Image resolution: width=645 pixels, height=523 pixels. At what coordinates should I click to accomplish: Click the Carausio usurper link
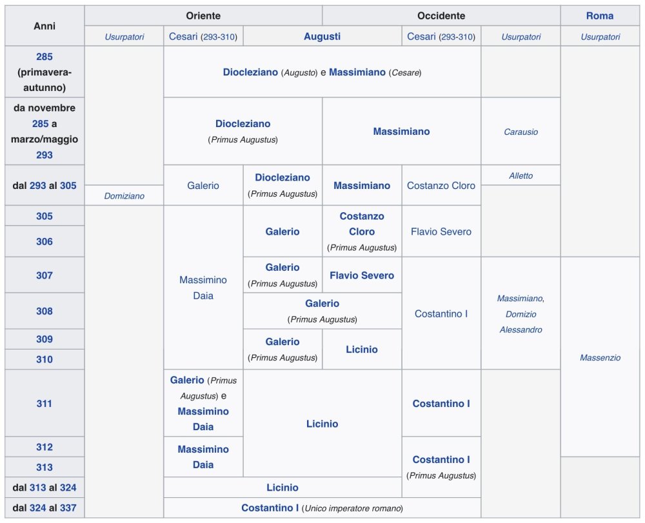(521, 132)
